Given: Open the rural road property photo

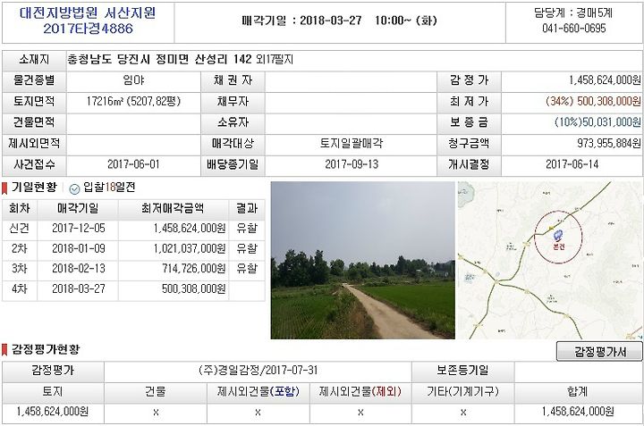Looking at the screenshot, I should click(x=362, y=261).
